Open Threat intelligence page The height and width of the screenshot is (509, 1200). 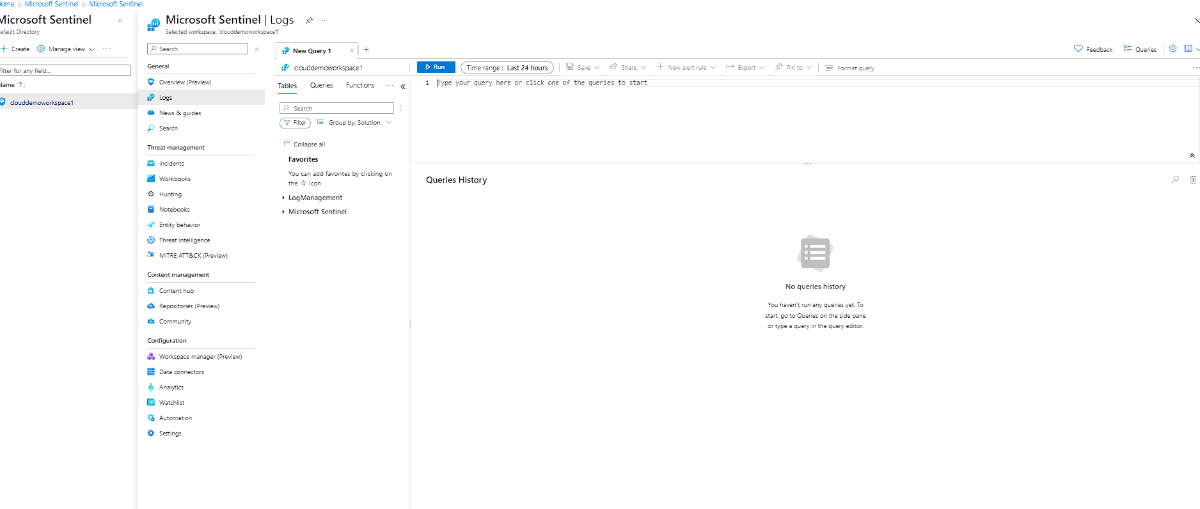tap(184, 240)
